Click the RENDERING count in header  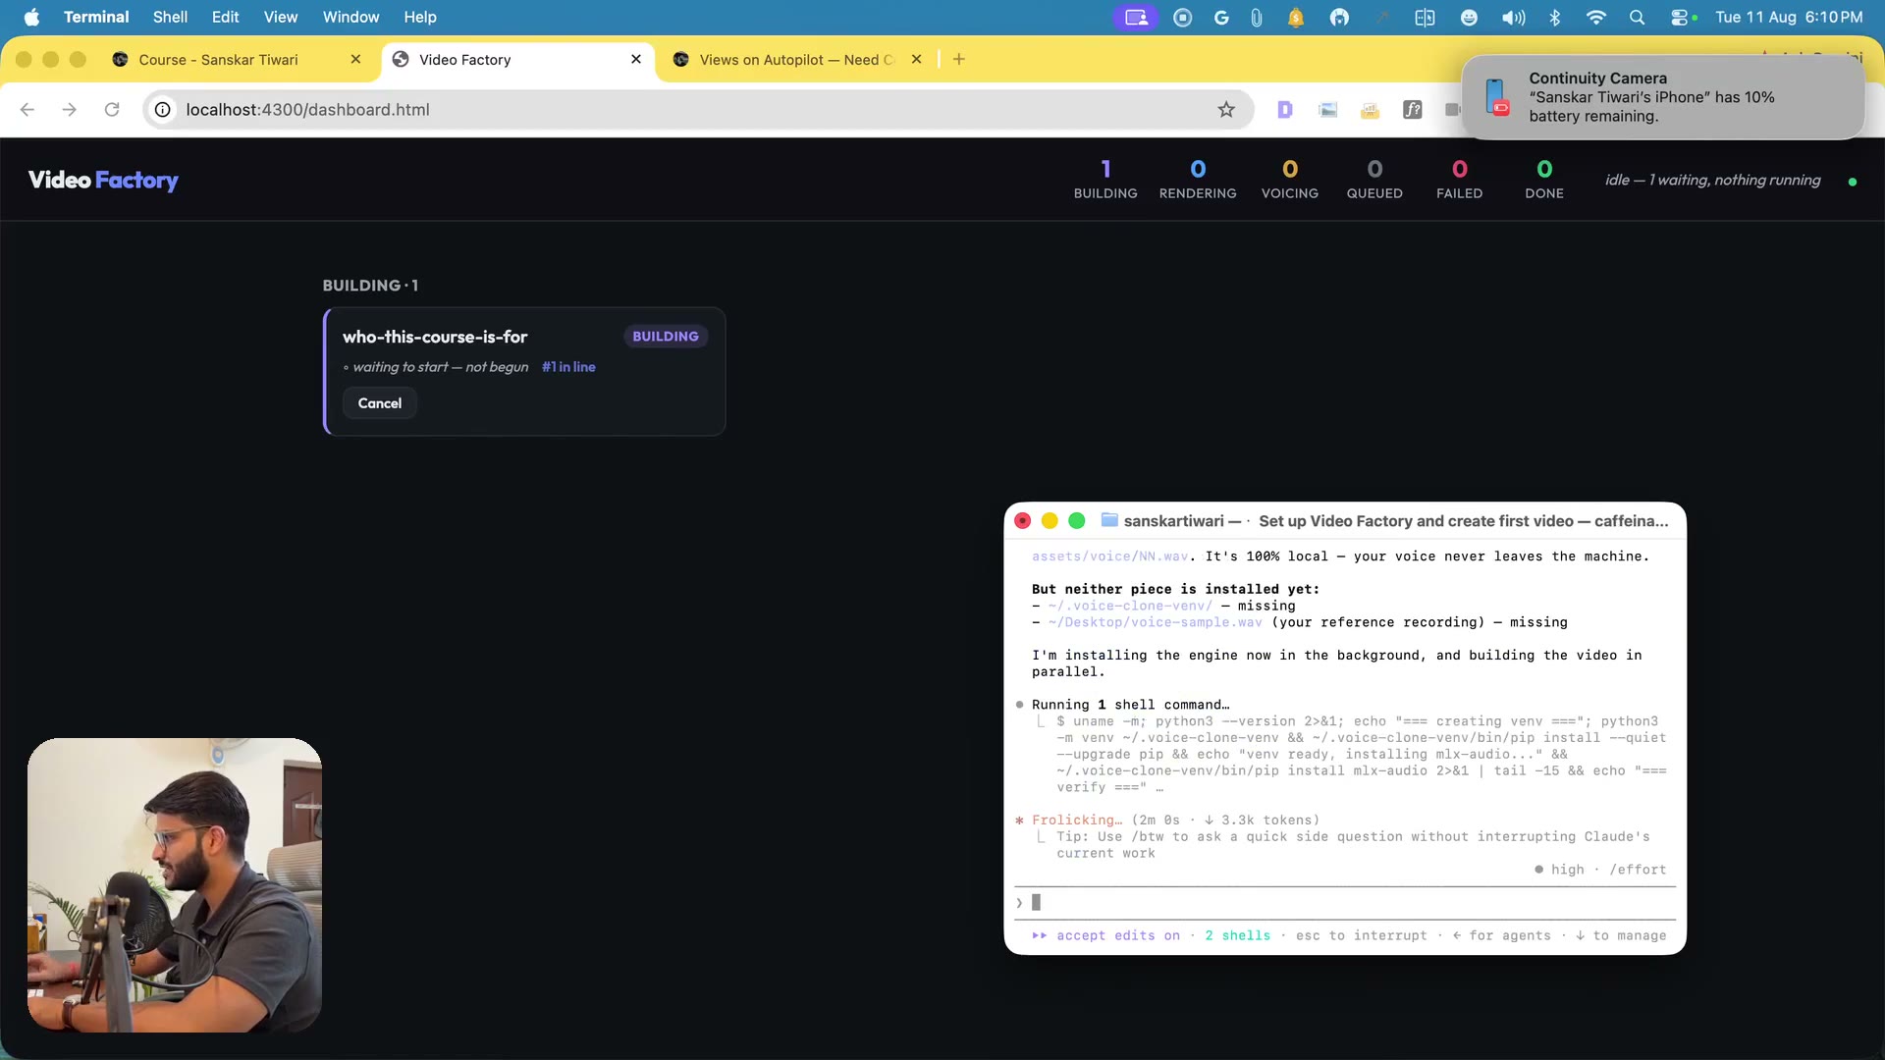pos(1198,180)
